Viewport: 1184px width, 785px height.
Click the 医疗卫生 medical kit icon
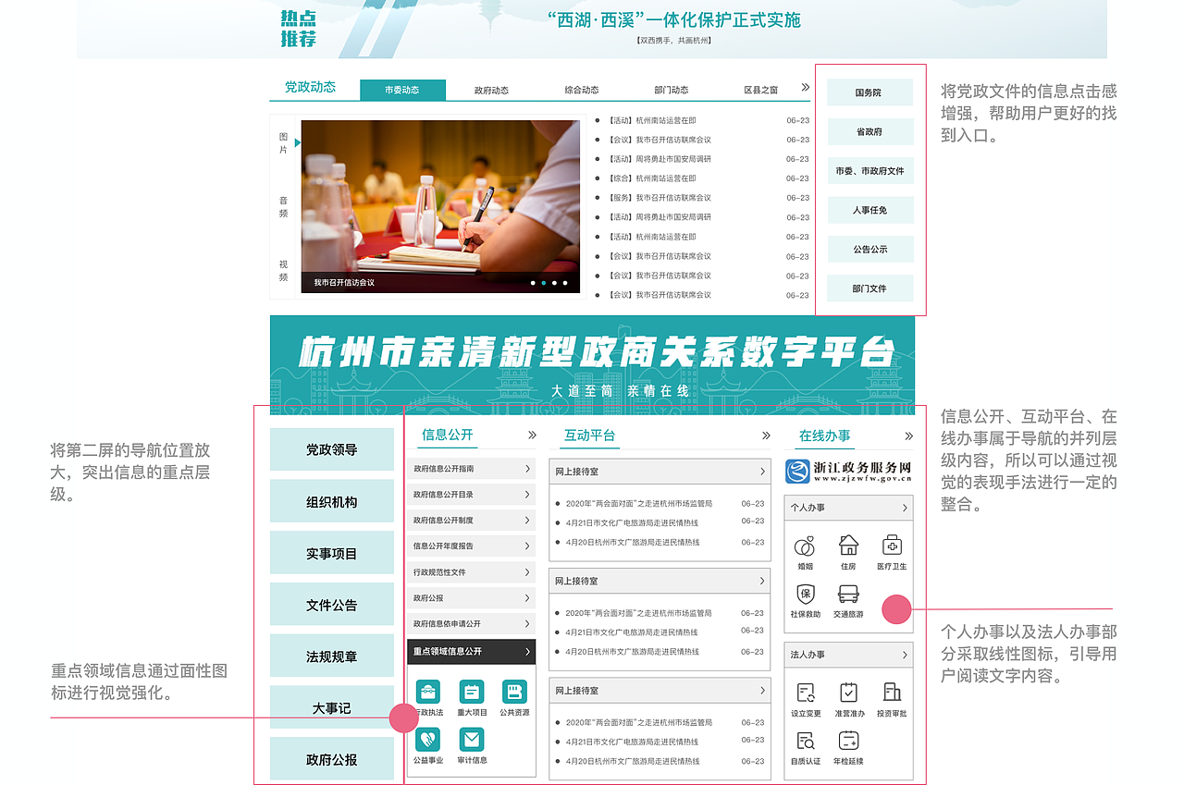click(892, 545)
